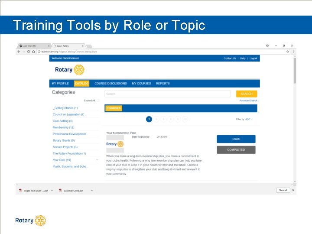Click the site info icon beside URL
The image size is (312, 234).
coord(39,52)
